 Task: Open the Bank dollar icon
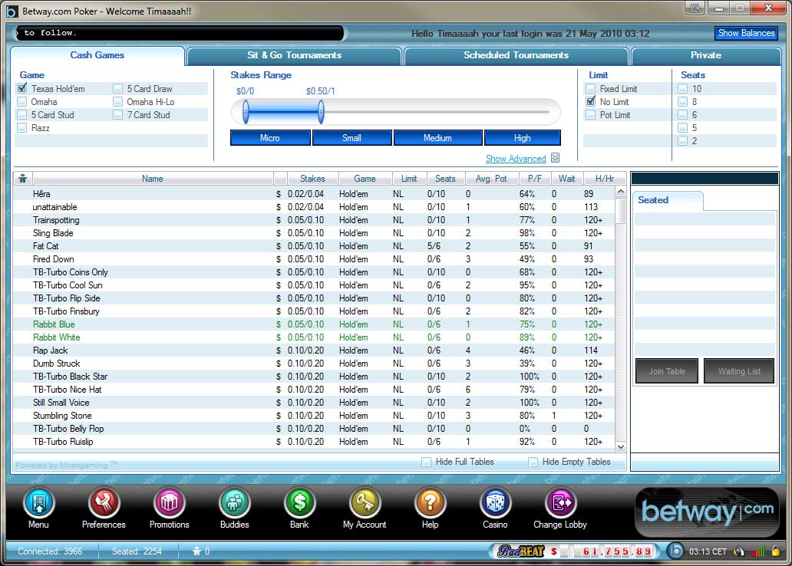click(x=299, y=503)
